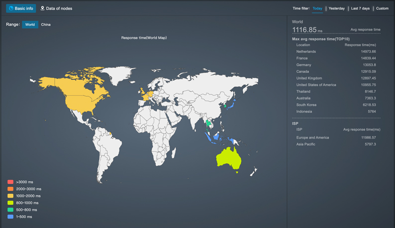The width and height of the screenshot is (395, 228).
Task: Click the Germany row in TOP10 table
Action: point(336,65)
